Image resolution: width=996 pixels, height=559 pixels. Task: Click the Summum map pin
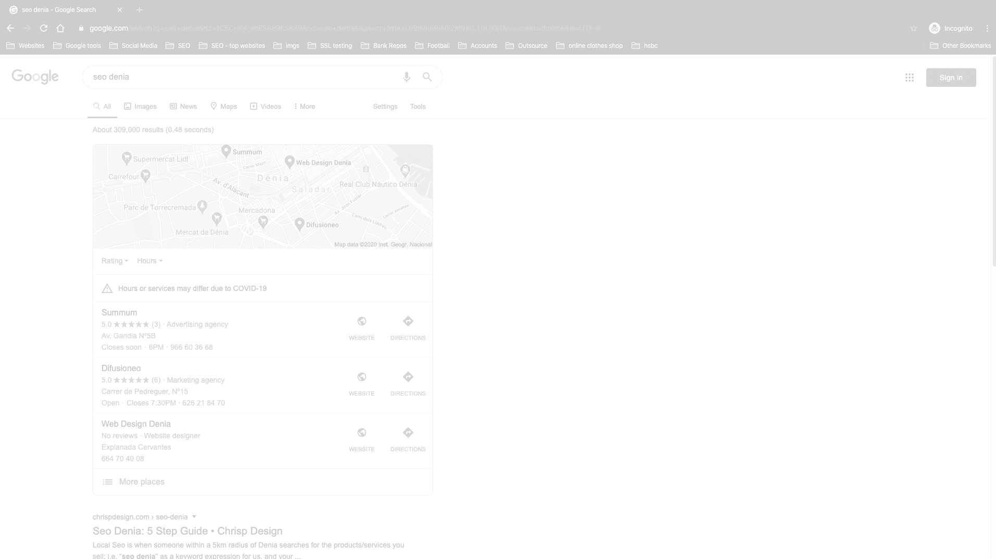pyautogui.click(x=226, y=151)
